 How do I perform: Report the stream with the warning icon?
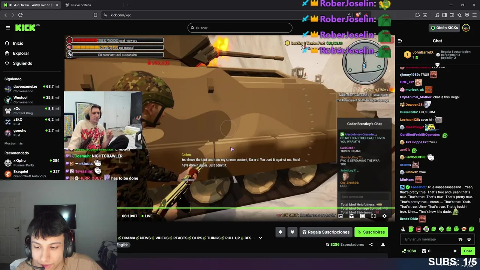383,244
